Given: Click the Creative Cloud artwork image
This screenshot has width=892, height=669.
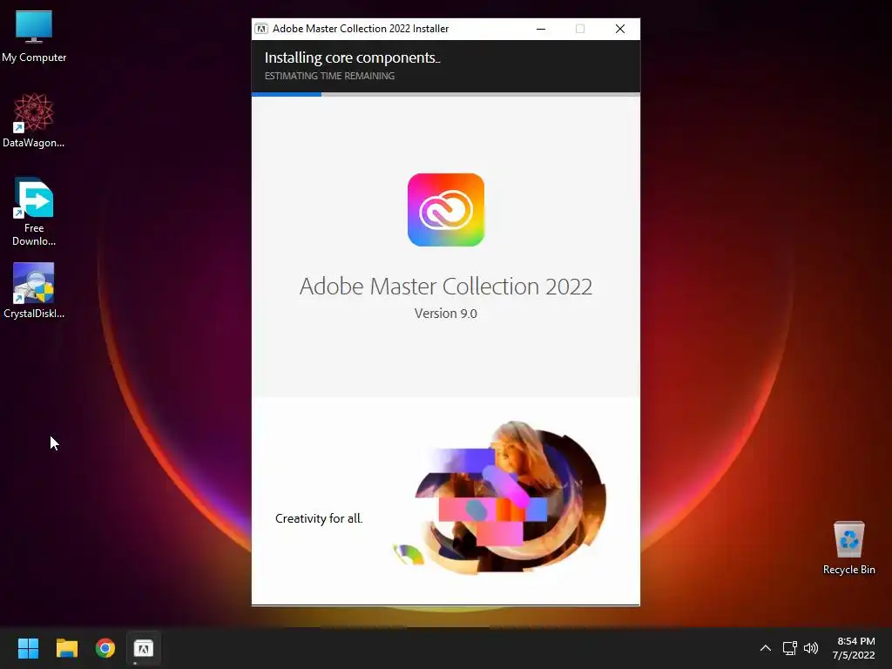Looking at the screenshot, I should coord(501,497).
